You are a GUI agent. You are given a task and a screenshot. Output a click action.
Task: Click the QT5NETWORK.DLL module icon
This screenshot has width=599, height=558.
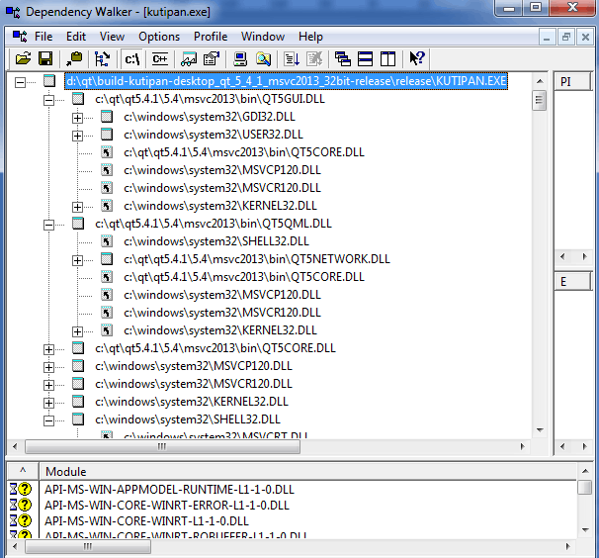[x=107, y=259]
